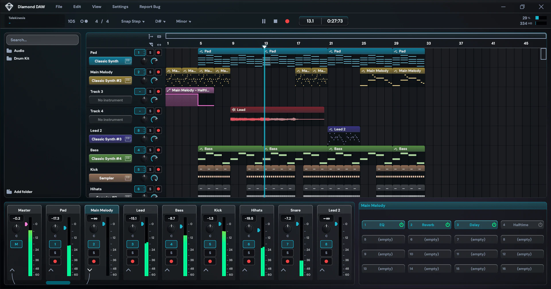Open the Drum Kit folder in the browser
The width and height of the screenshot is (551, 289).
pos(18,58)
